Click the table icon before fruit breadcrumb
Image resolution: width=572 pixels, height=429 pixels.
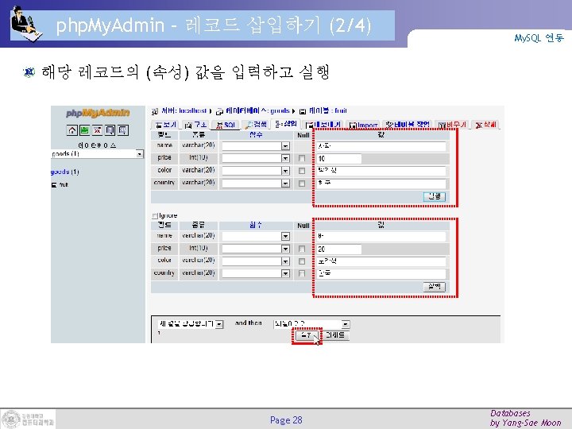[303, 111]
